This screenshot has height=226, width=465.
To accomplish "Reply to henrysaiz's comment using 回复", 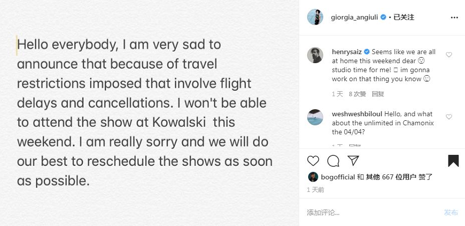I will (x=378, y=94).
